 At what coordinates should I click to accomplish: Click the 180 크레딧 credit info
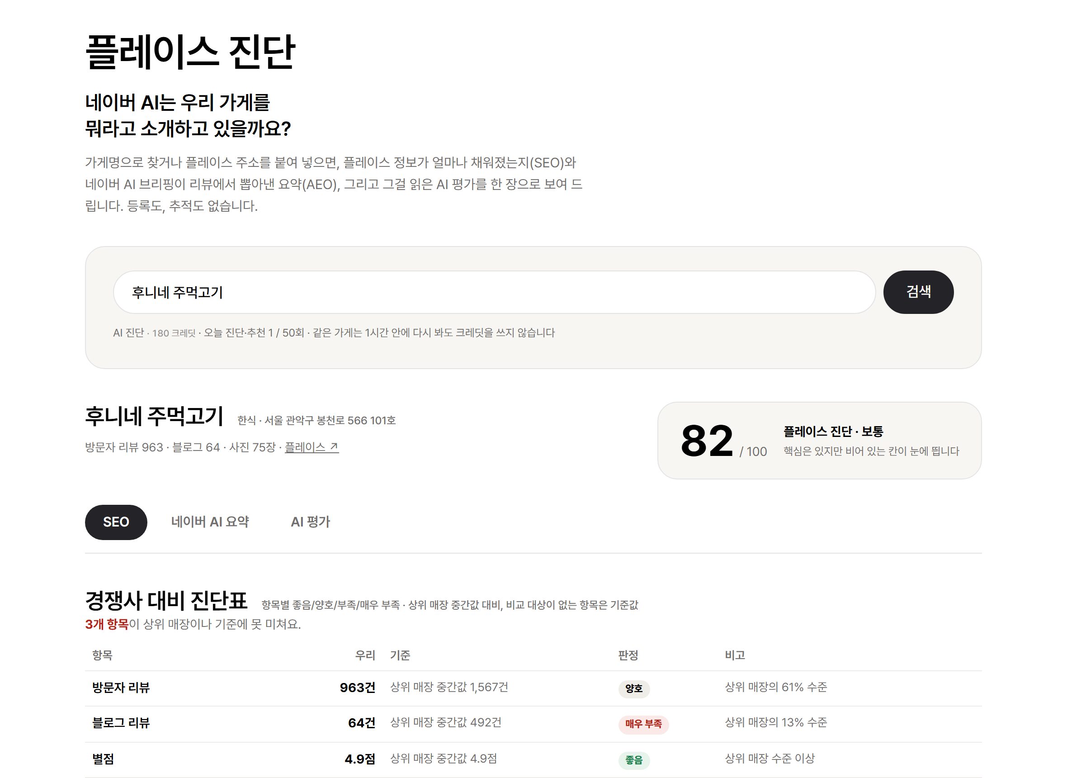(x=174, y=333)
